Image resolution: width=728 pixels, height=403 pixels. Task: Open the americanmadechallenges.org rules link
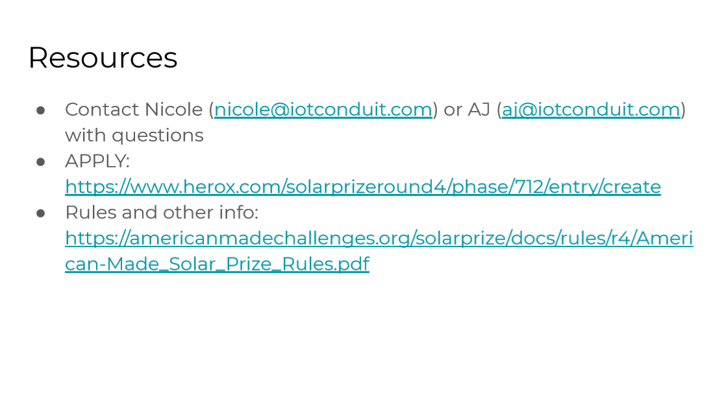[379, 238]
